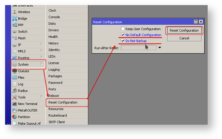Enable Keep User Configuration checkbox
222x139 pixels.
click(123, 29)
